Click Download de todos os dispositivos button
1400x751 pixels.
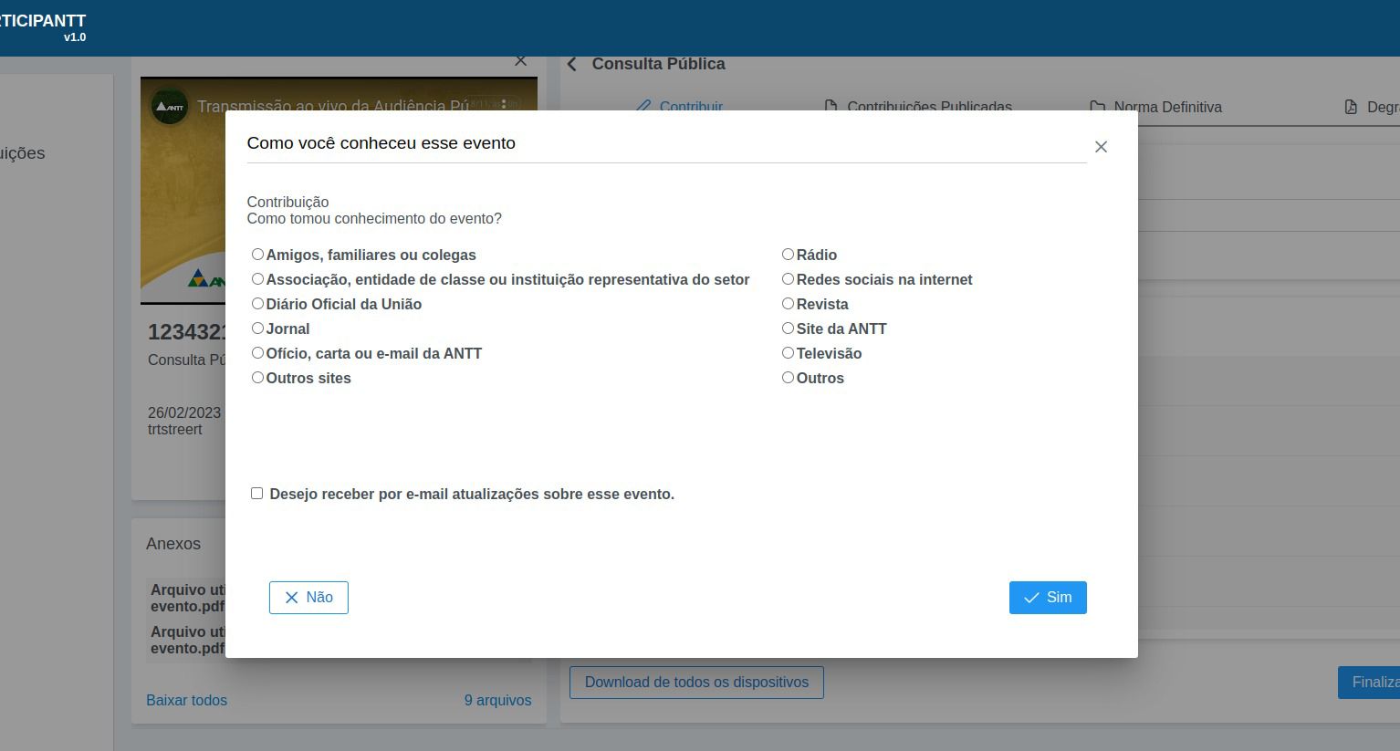[x=696, y=683]
